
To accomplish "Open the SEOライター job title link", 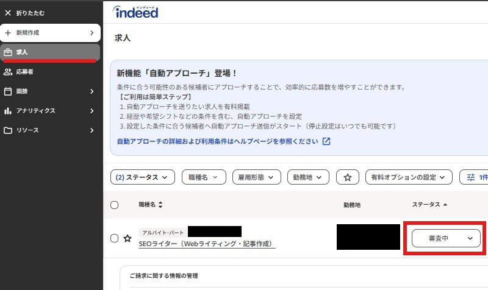I will tap(206, 244).
